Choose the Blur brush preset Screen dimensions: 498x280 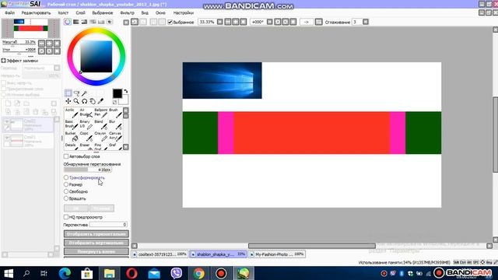[x=115, y=124]
